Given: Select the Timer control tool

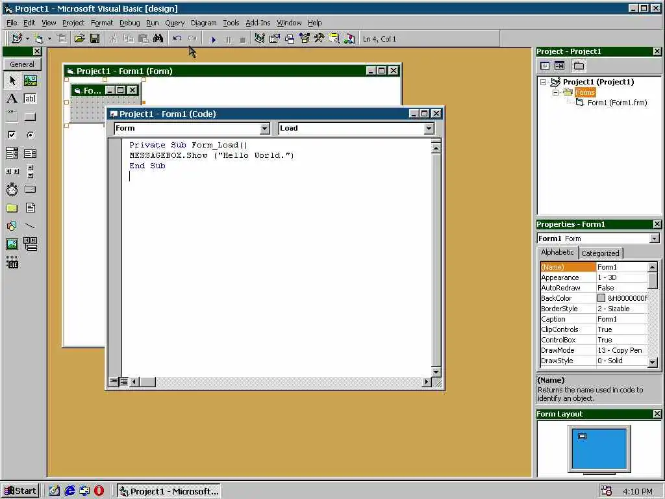Looking at the screenshot, I should coord(12,189).
